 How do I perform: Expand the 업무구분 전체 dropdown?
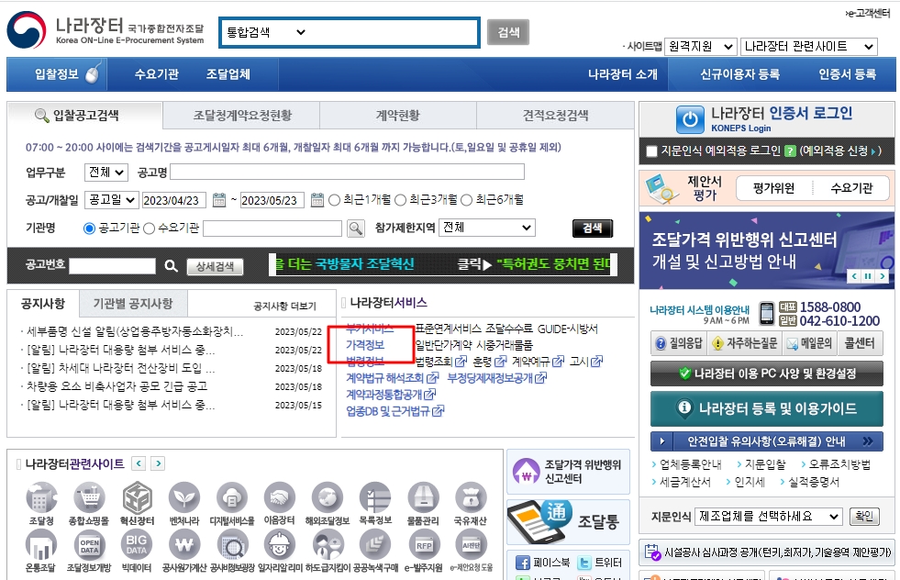pyautogui.click(x=106, y=173)
